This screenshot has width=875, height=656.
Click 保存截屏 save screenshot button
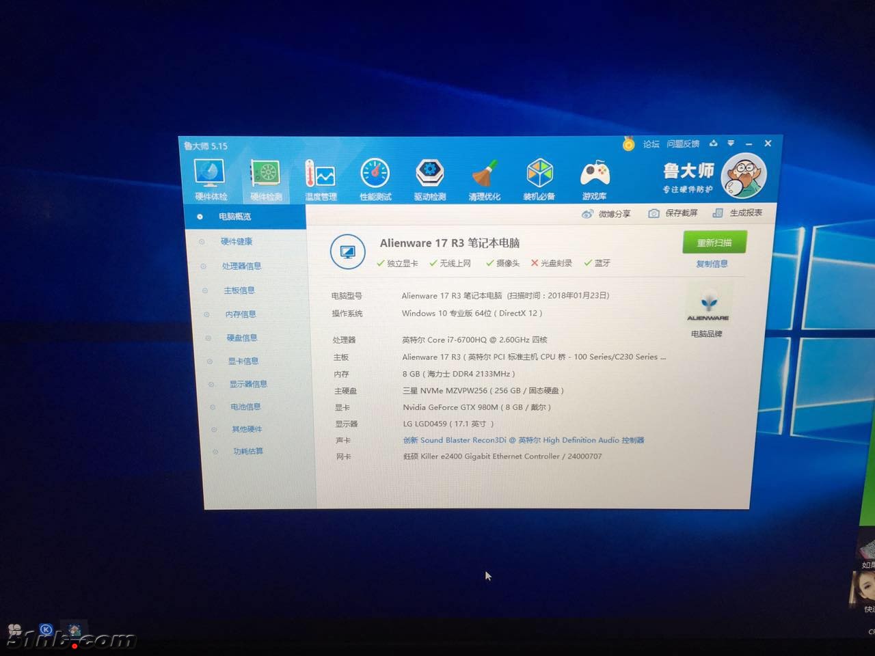673,213
